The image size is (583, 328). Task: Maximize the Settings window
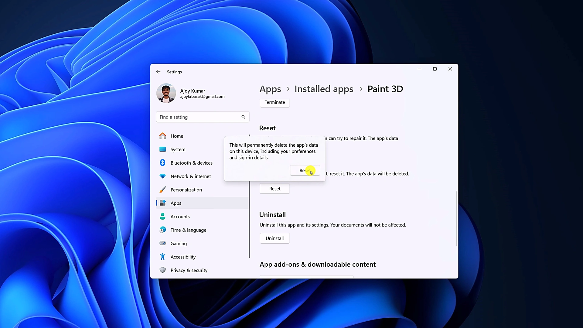pyautogui.click(x=435, y=69)
